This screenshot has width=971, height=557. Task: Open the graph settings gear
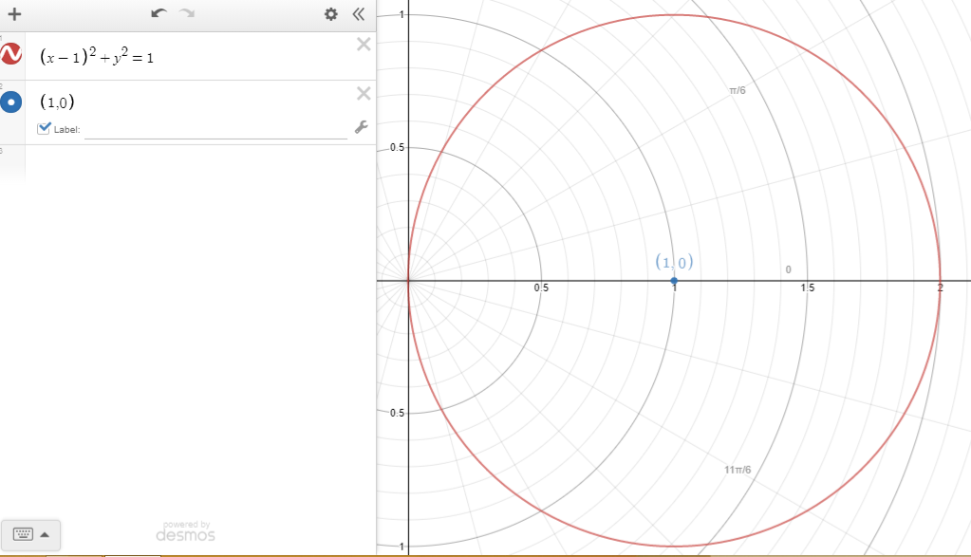330,14
